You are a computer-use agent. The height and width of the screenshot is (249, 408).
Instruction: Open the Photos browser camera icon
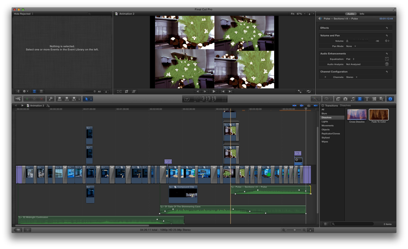coord(345,99)
